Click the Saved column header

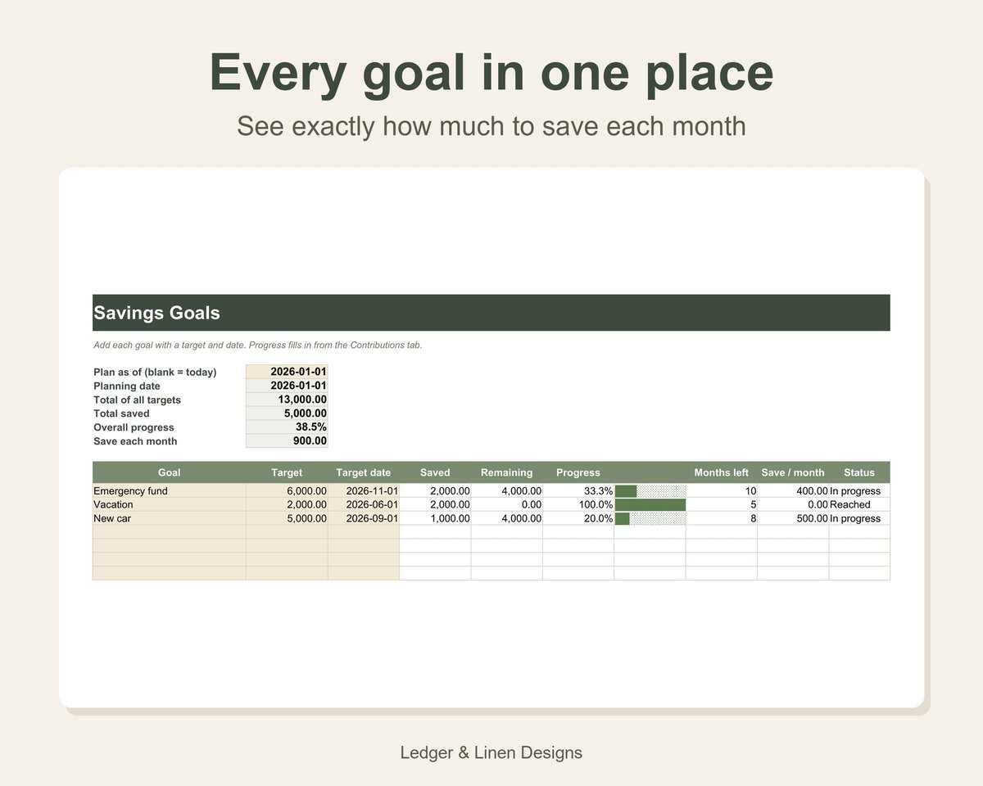point(435,472)
